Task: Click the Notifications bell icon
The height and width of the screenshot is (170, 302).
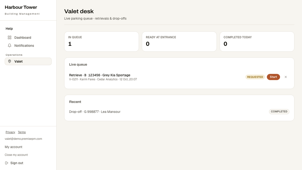Action: tap(9, 46)
